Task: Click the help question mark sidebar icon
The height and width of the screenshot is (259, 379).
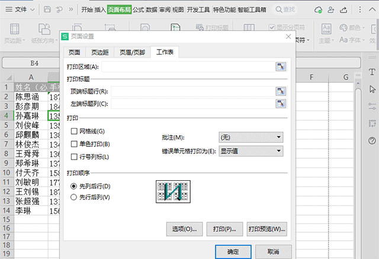Action: [372, 140]
